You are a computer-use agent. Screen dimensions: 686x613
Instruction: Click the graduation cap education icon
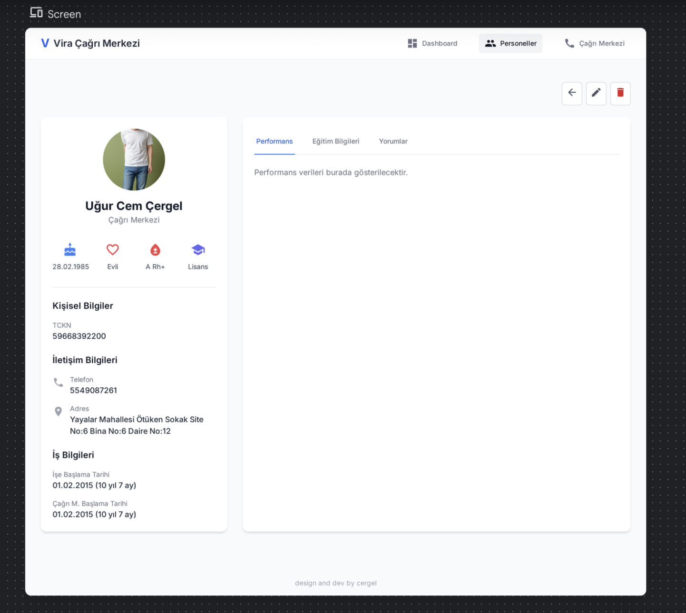click(198, 249)
